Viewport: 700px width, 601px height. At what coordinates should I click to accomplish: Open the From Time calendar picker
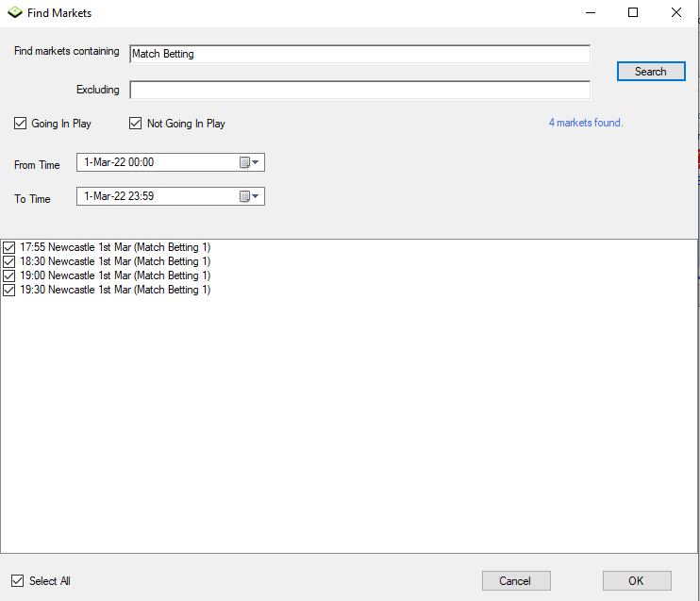249,162
